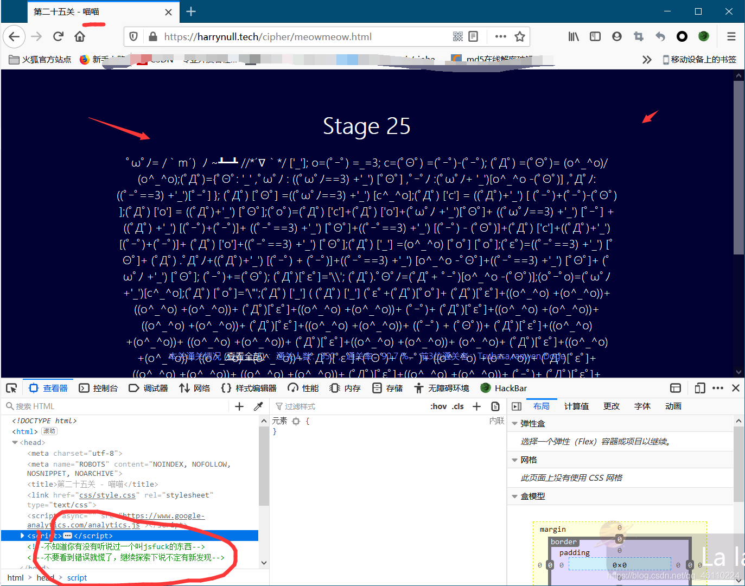Viewport: 745px width, 586px height.
Task: Collapse the head node in HTML tree
Action: (x=15, y=443)
